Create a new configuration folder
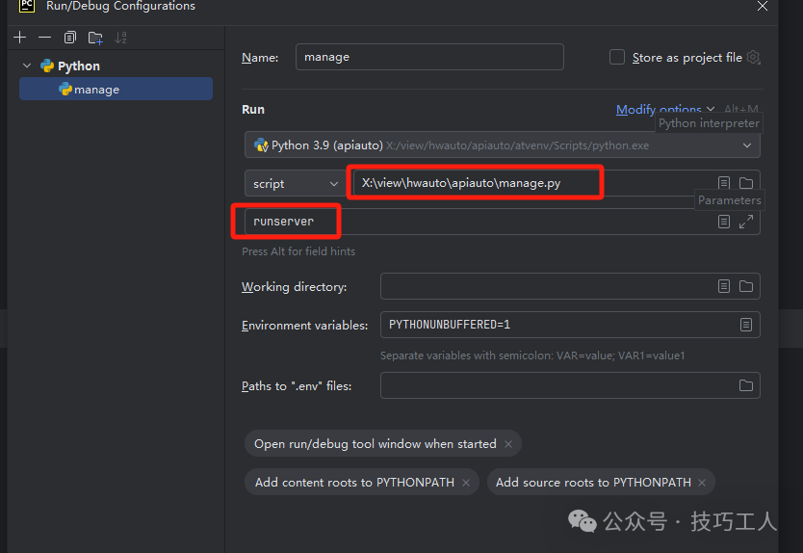Viewport: 803px width, 553px height. pos(95,38)
